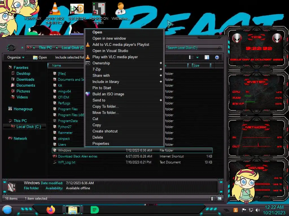Select Create shortcut menu entry
289x216 pixels.
click(124, 131)
